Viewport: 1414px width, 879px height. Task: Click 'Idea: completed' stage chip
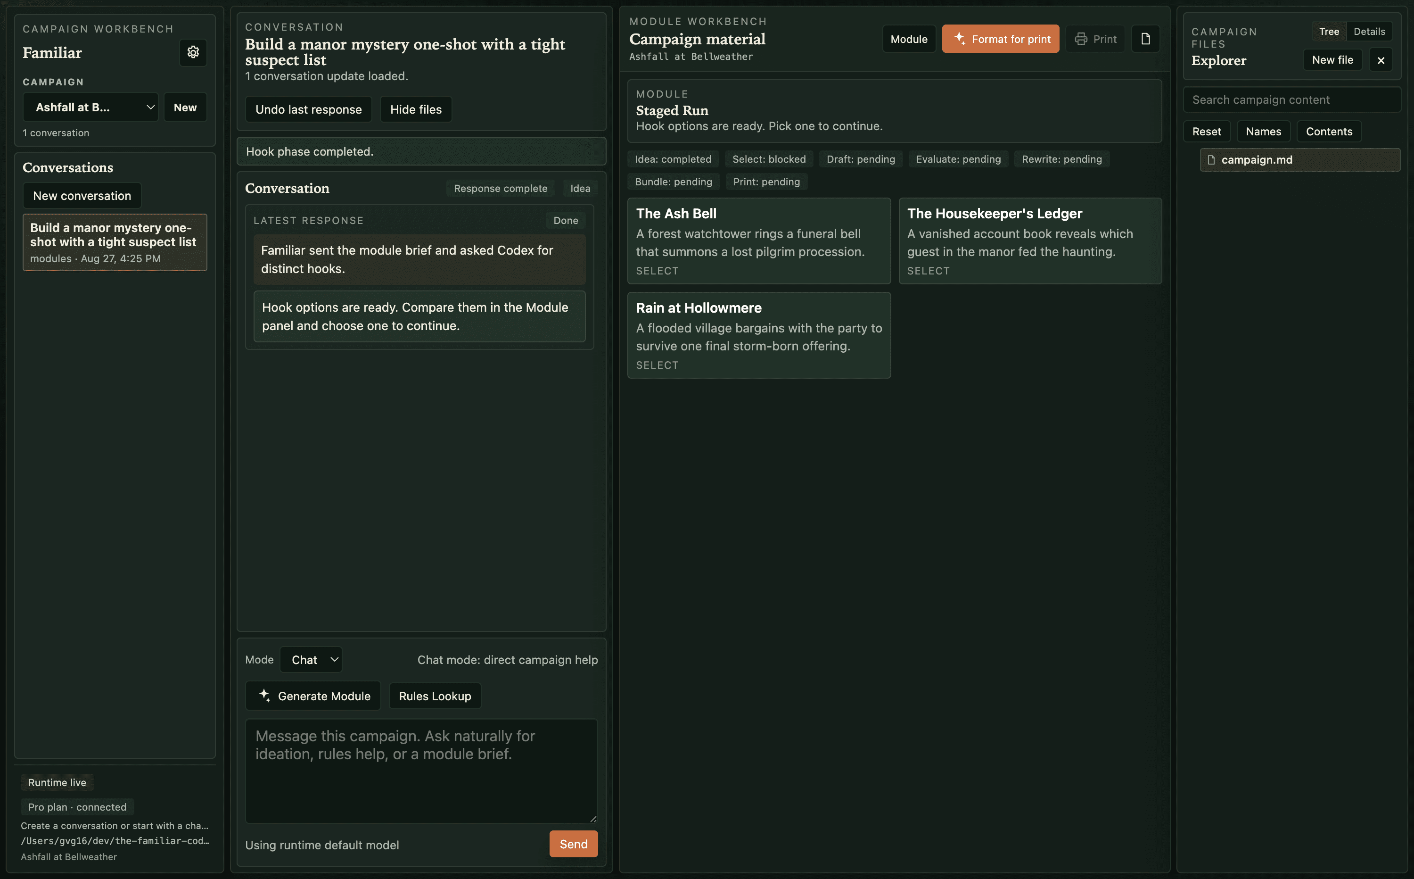click(673, 159)
